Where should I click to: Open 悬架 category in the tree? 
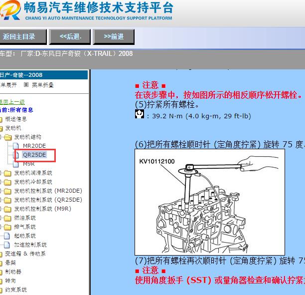pyautogui.click(x=10, y=263)
